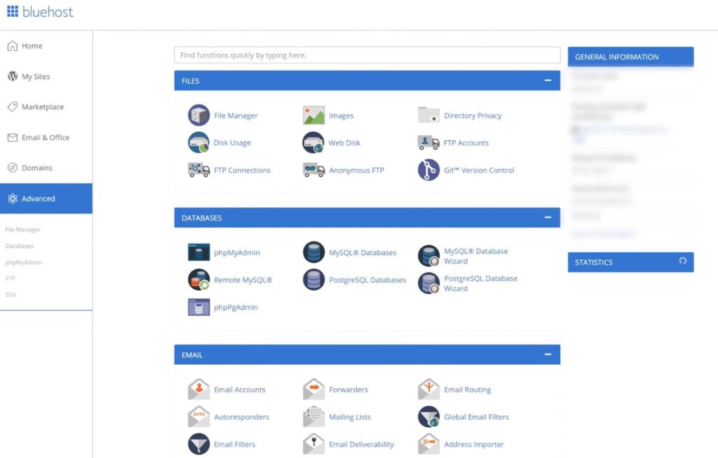The image size is (718, 458).
Task: Open the Databases sidebar sublink
Action: point(20,247)
